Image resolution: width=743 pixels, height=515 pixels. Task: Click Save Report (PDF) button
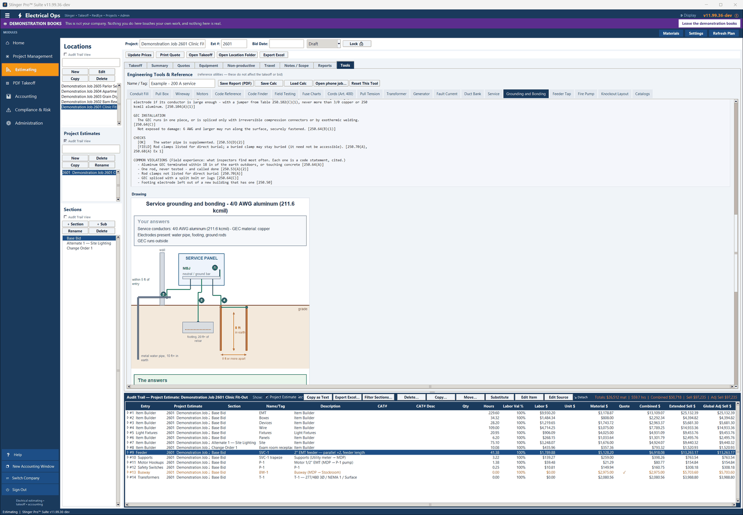click(x=236, y=83)
